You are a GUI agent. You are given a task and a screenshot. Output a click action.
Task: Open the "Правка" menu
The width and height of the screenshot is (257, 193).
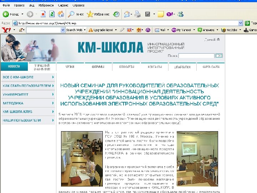click(x=19, y=5)
